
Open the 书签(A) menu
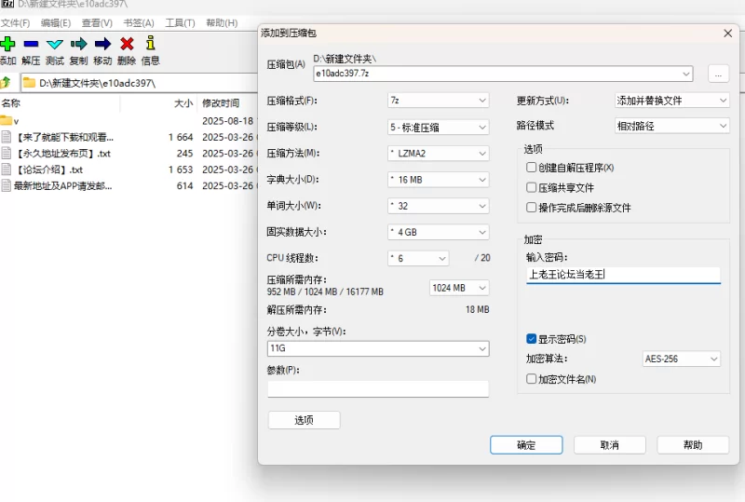pos(139,22)
